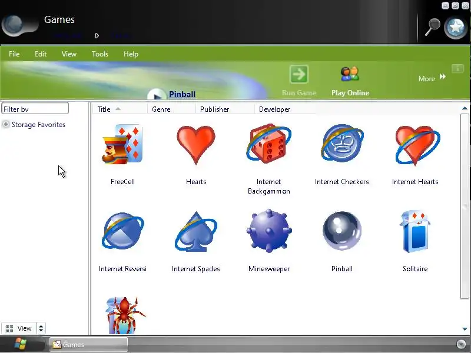Click the vertical scrollbar thumb

(465, 207)
